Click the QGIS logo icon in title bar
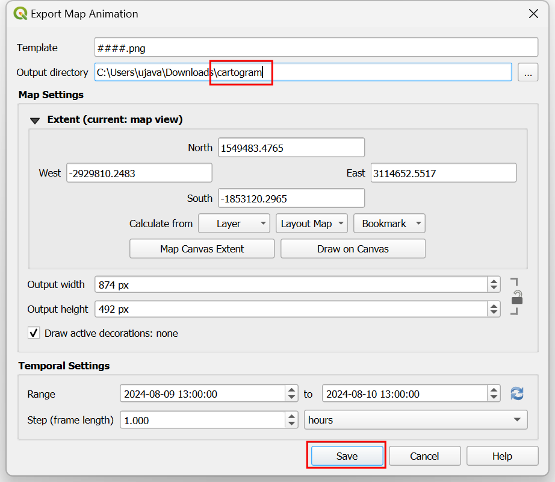555x482 pixels. 20,13
